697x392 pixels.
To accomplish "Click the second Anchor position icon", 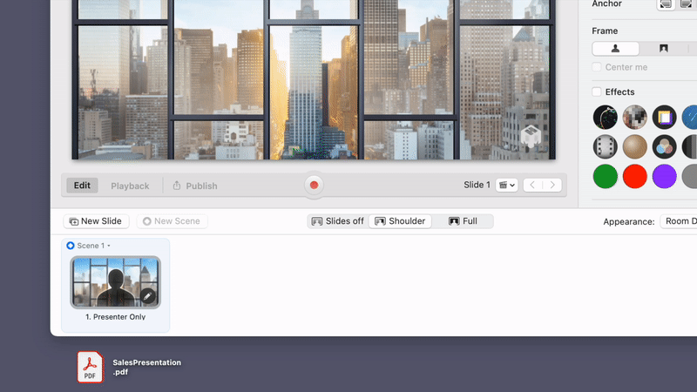I will pyautogui.click(x=687, y=4).
